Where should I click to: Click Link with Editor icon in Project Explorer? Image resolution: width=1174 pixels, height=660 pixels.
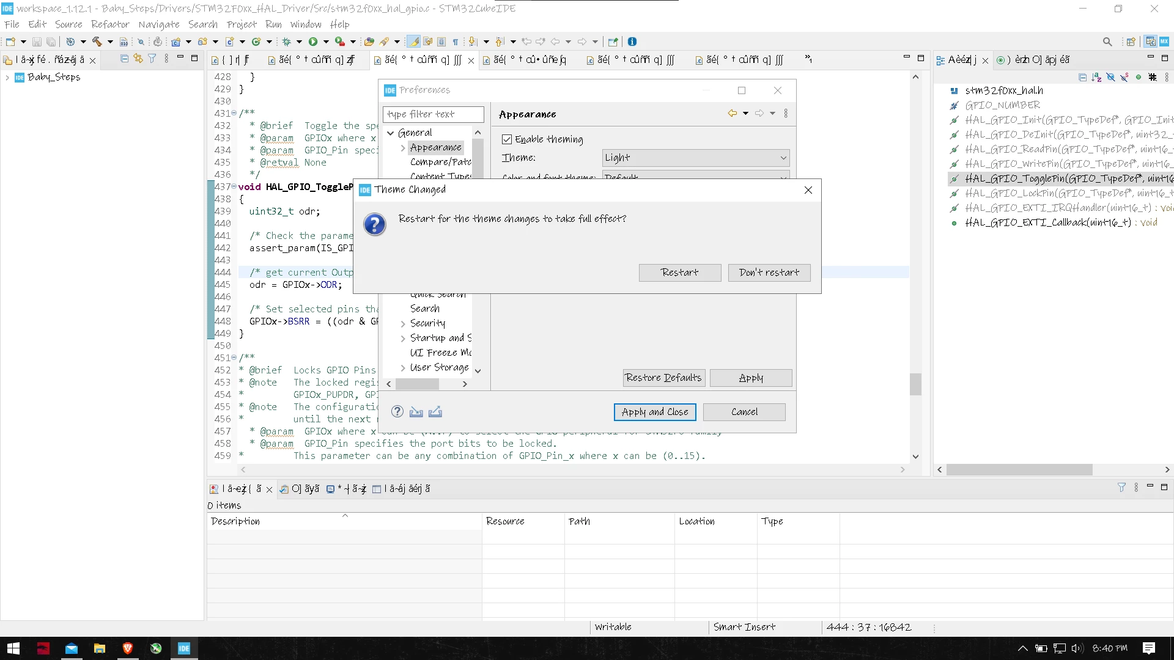point(138,59)
